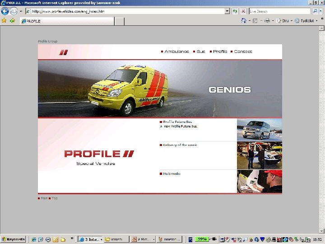
Task: Click the scrollbar up arrow
Action: [321, 28]
